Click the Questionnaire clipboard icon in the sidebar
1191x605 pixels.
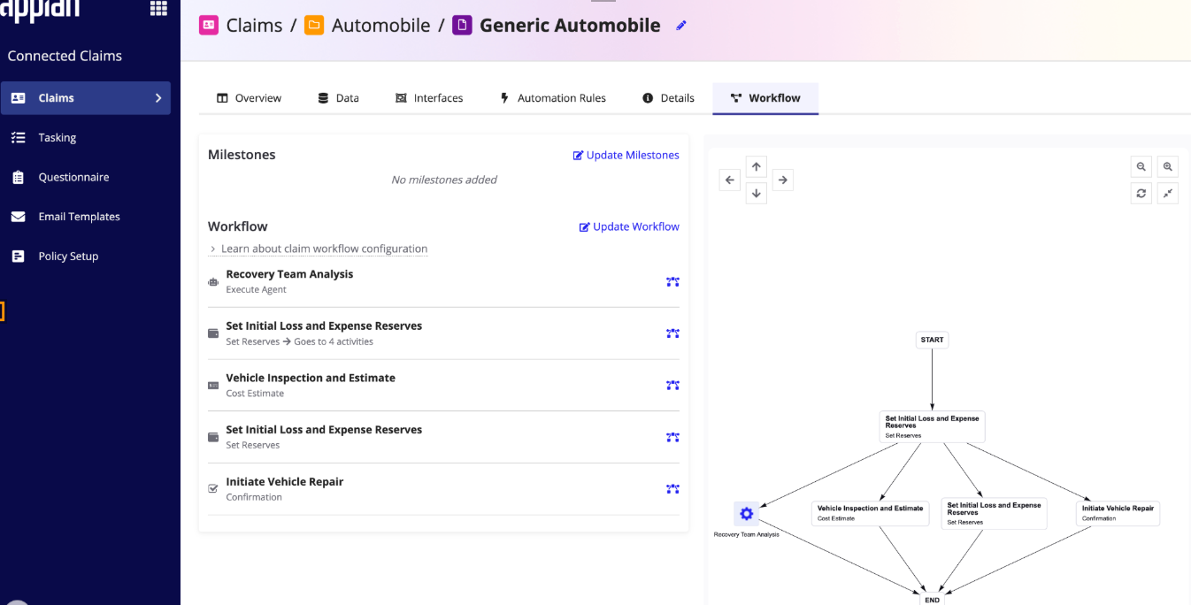click(18, 177)
